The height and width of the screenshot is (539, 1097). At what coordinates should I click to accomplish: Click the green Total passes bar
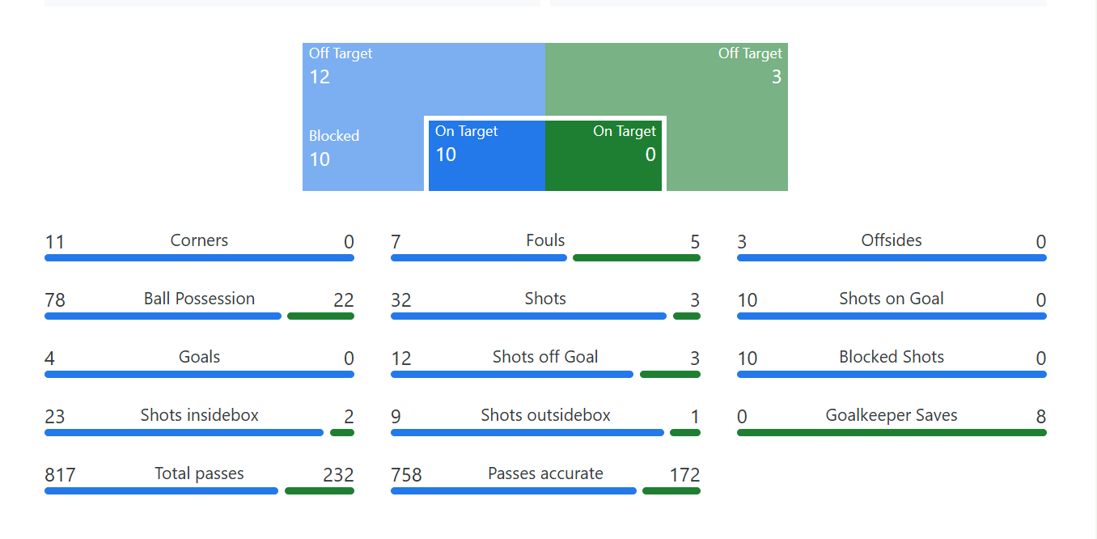(x=319, y=491)
